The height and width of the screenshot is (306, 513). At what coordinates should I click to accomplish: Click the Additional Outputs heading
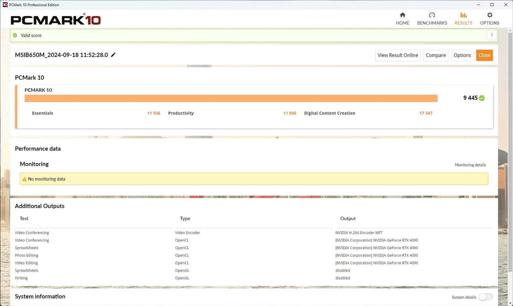click(40, 206)
